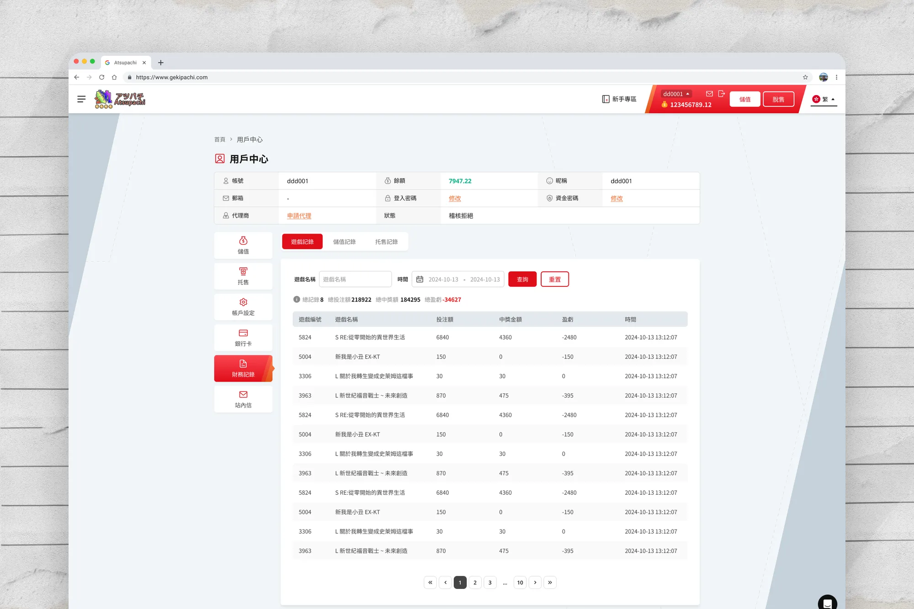
Task: Open the chat support bubble icon
Action: click(x=827, y=603)
